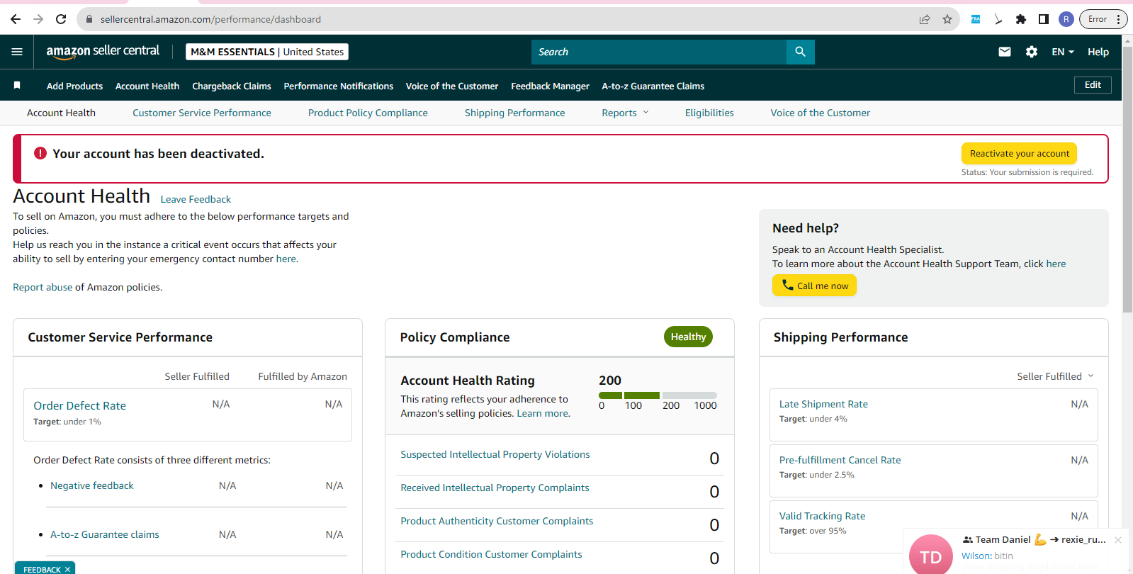Click the Report abuse link
Image resolution: width=1133 pixels, height=574 pixels.
[43, 287]
